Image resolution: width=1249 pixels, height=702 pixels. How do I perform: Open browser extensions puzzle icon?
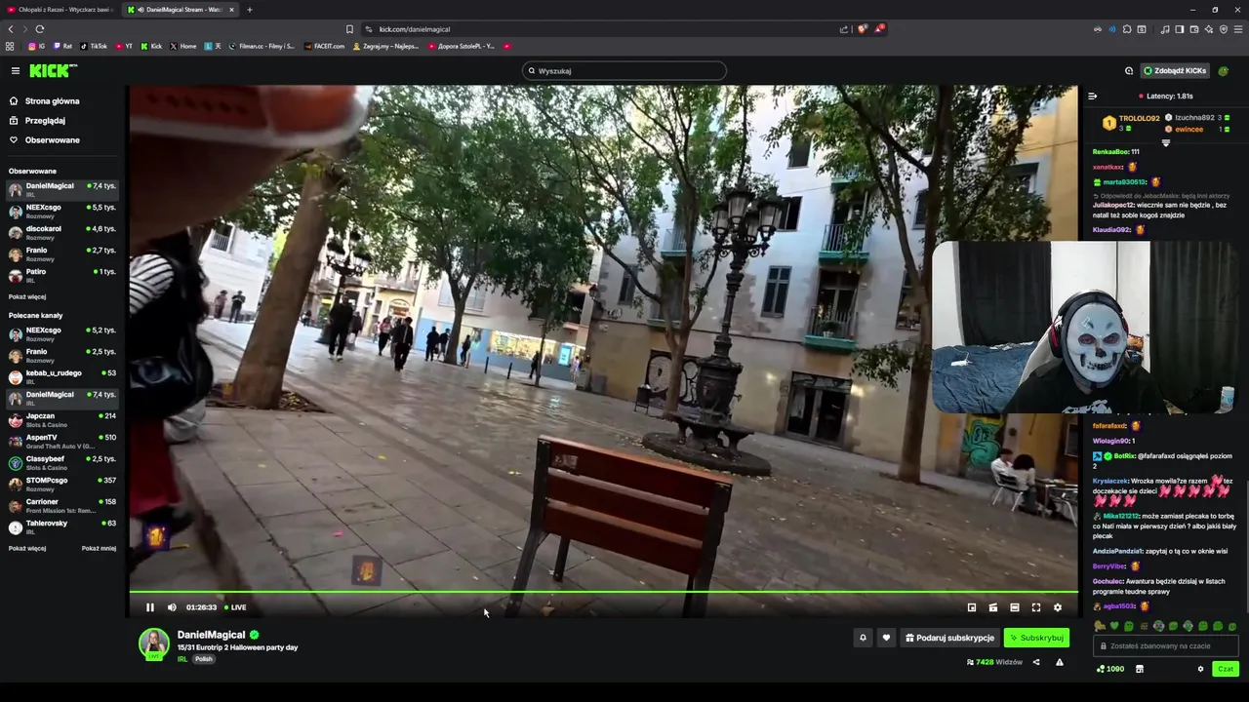(1127, 29)
